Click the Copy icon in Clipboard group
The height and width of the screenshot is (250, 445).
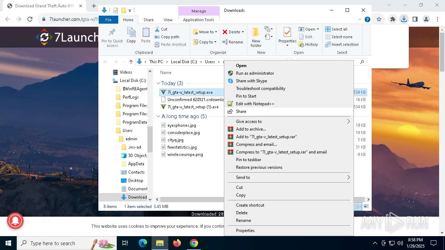coord(131,32)
